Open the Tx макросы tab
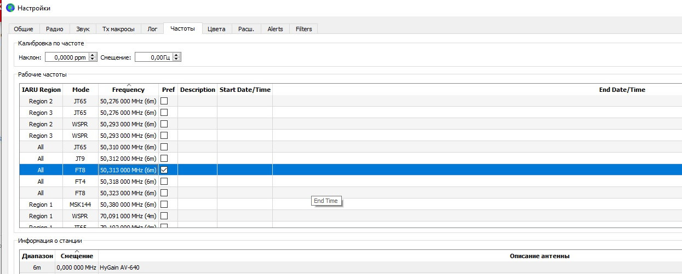 point(118,29)
